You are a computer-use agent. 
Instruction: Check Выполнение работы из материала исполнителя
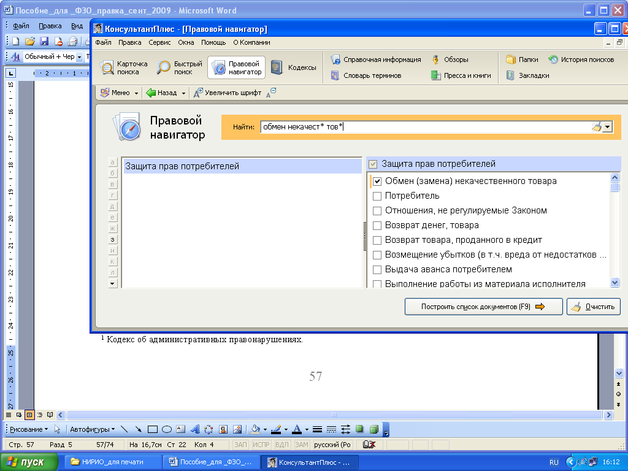377,284
